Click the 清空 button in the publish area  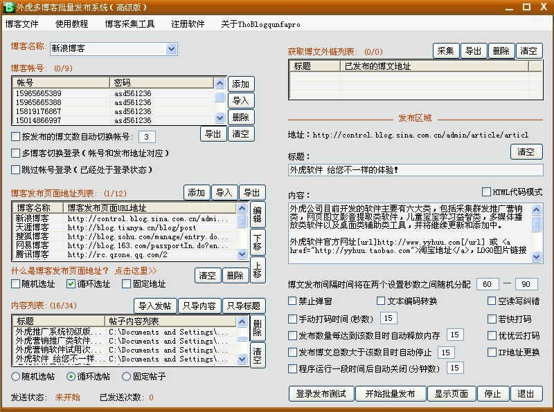[526, 151]
